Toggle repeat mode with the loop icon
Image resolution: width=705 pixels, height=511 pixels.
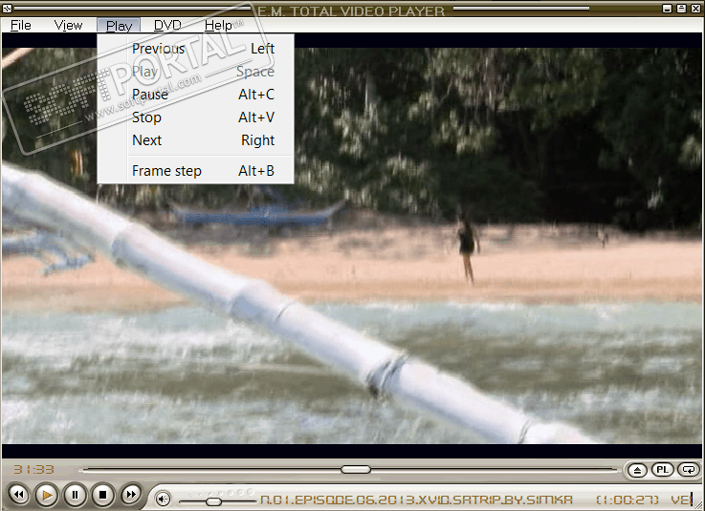click(x=689, y=470)
